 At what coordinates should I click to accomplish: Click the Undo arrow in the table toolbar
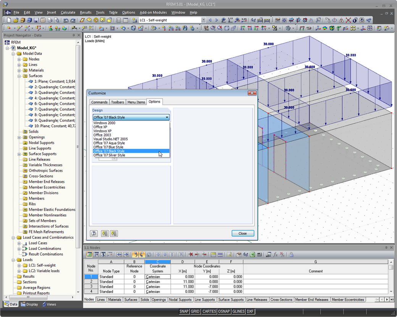[136, 254]
